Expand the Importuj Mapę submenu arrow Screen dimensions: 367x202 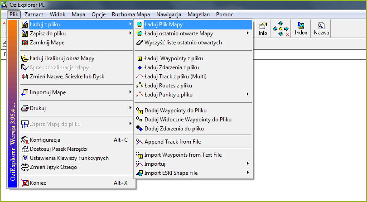pyautogui.click(x=130, y=92)
